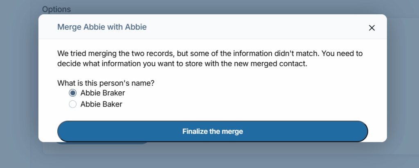Select the Abbie Braker radio button
The image size is (419, 168).
pyautogui.click(x=73, y=93)
